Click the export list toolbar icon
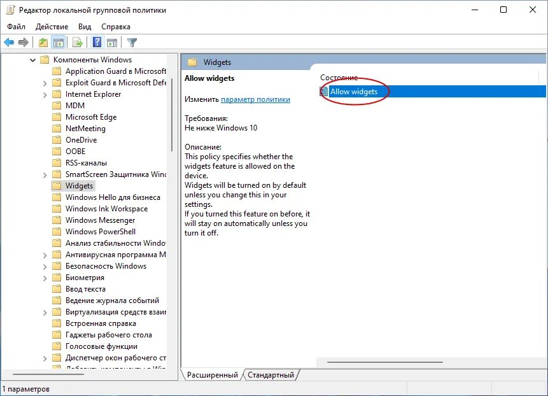Viewport: 548px width, 396px height. pyautogui.click(x=77, y=43)
